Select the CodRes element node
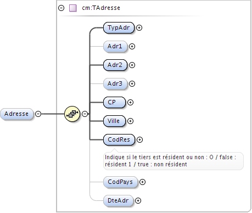252x213 pixels. [x=119, y=139]
